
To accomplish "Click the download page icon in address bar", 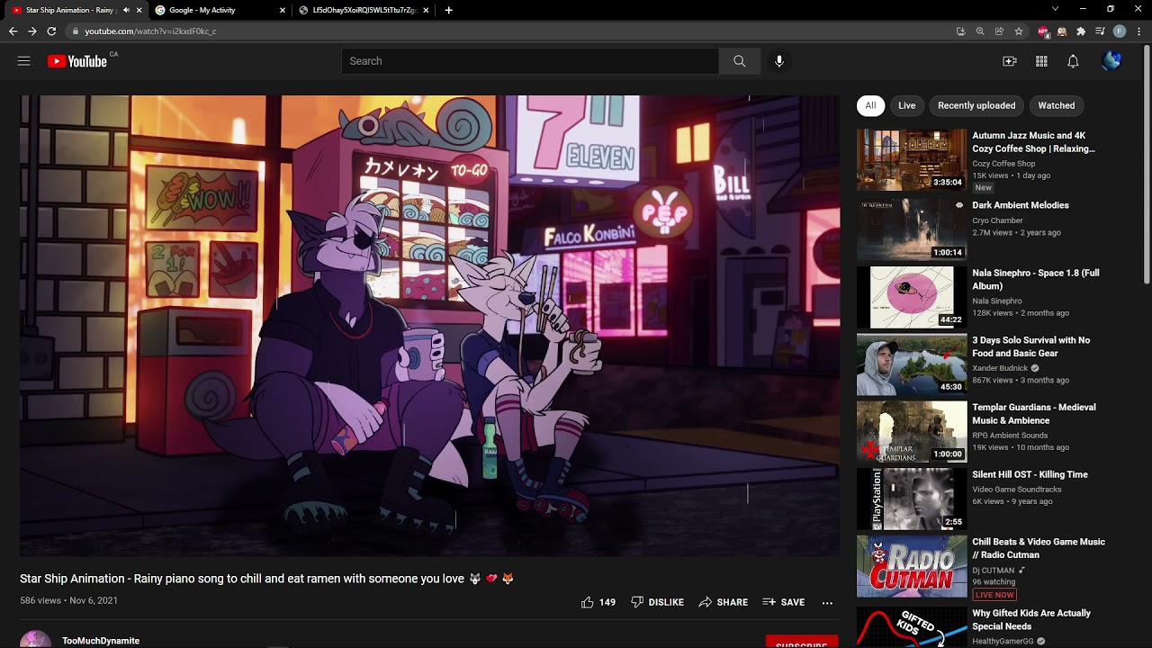I will pyautogui.click(x=961, y=31).
